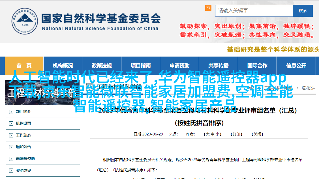The height and width of the screenshot is (179, 319).
Task: Click the arrow icon beside 资助成果
Action: 11,171
